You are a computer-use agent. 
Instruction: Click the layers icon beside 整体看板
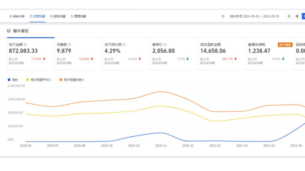(9, 31)
